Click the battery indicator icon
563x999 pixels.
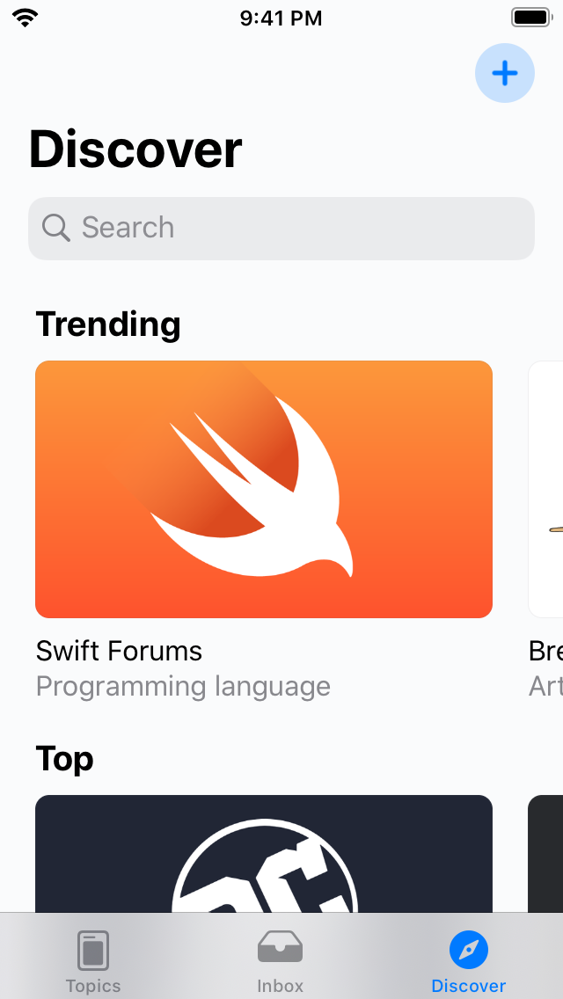coord(530,18)
